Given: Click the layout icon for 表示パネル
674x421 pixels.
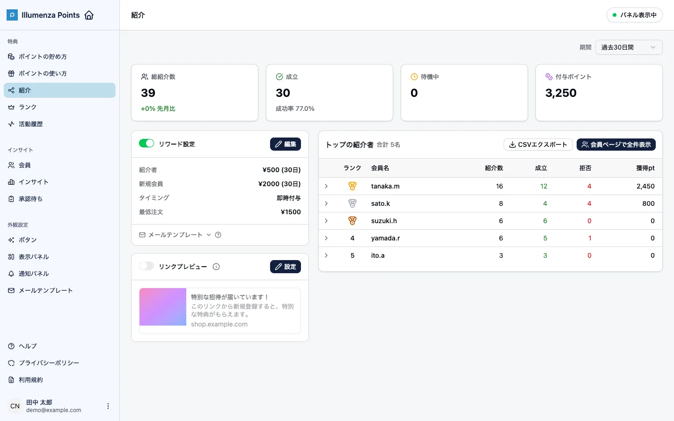Looking at the screenshot, I should [x=11, y=257].
